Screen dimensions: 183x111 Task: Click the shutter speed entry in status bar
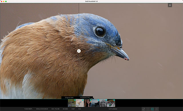[x=73, y=109]
